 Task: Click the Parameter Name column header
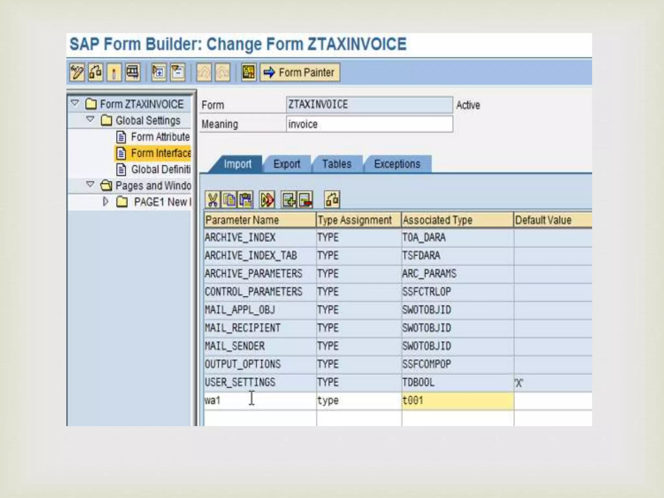click(260, 220)
